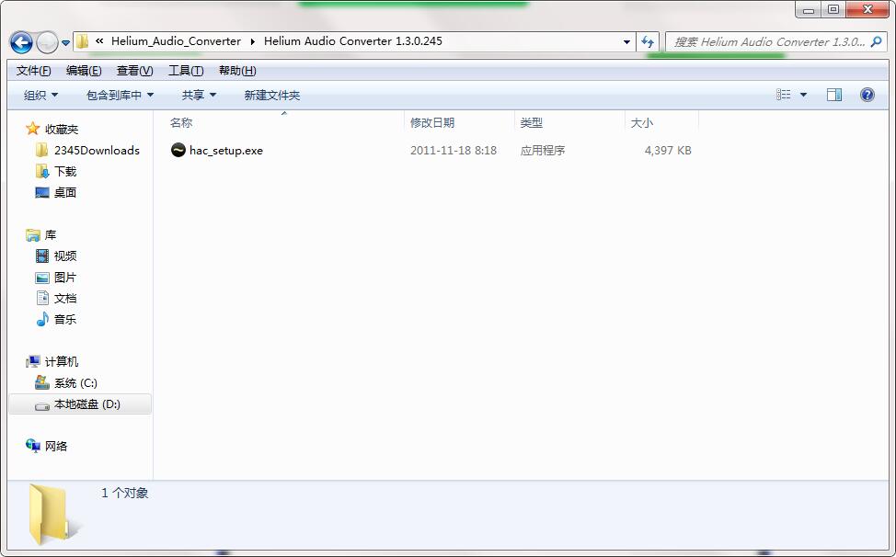Toggle the preview pane icon
Viewport: 896px width, 557px height.
[834, 95]
